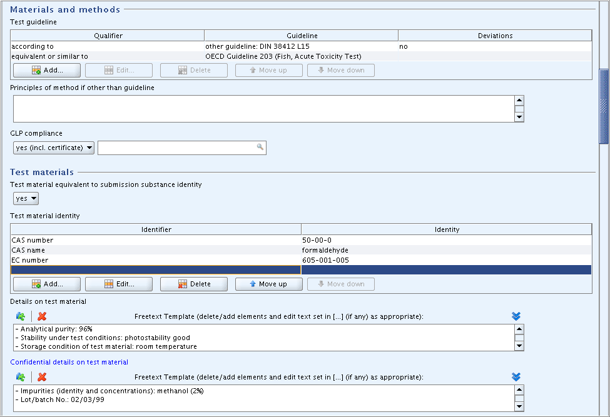Click Move down button under Test material identity
Image resolution: width=610 pixels, height=417 pixels.
pos(341,284)
